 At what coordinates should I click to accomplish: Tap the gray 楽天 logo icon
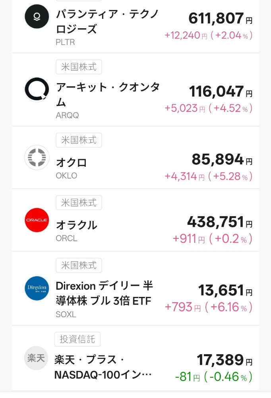(x=37, y=359)
